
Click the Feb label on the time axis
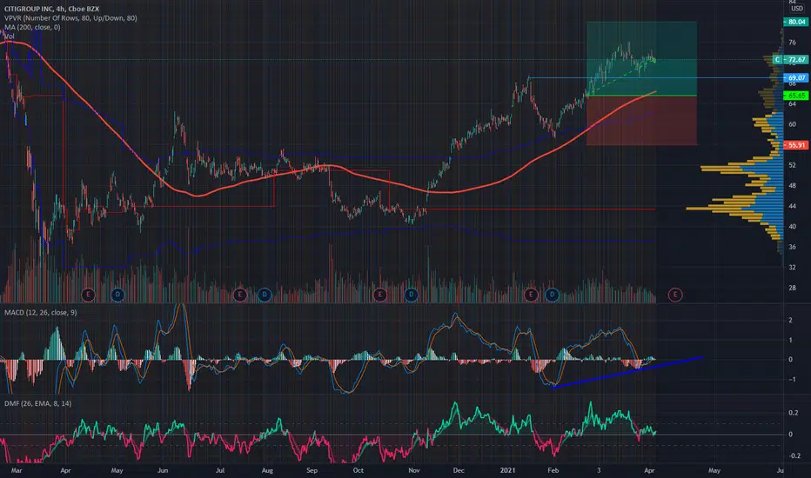pyautogui.click(x=553, y=470)
